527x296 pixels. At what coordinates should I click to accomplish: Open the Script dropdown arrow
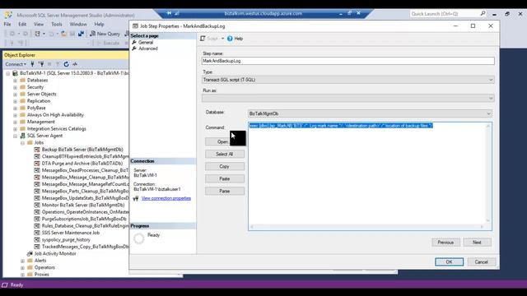pyautogui.click(x=222, y=39)
